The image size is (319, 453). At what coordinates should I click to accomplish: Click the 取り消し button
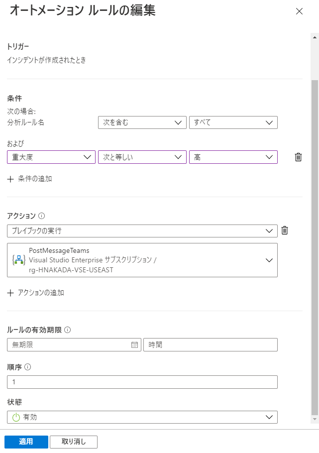(74, 442)
